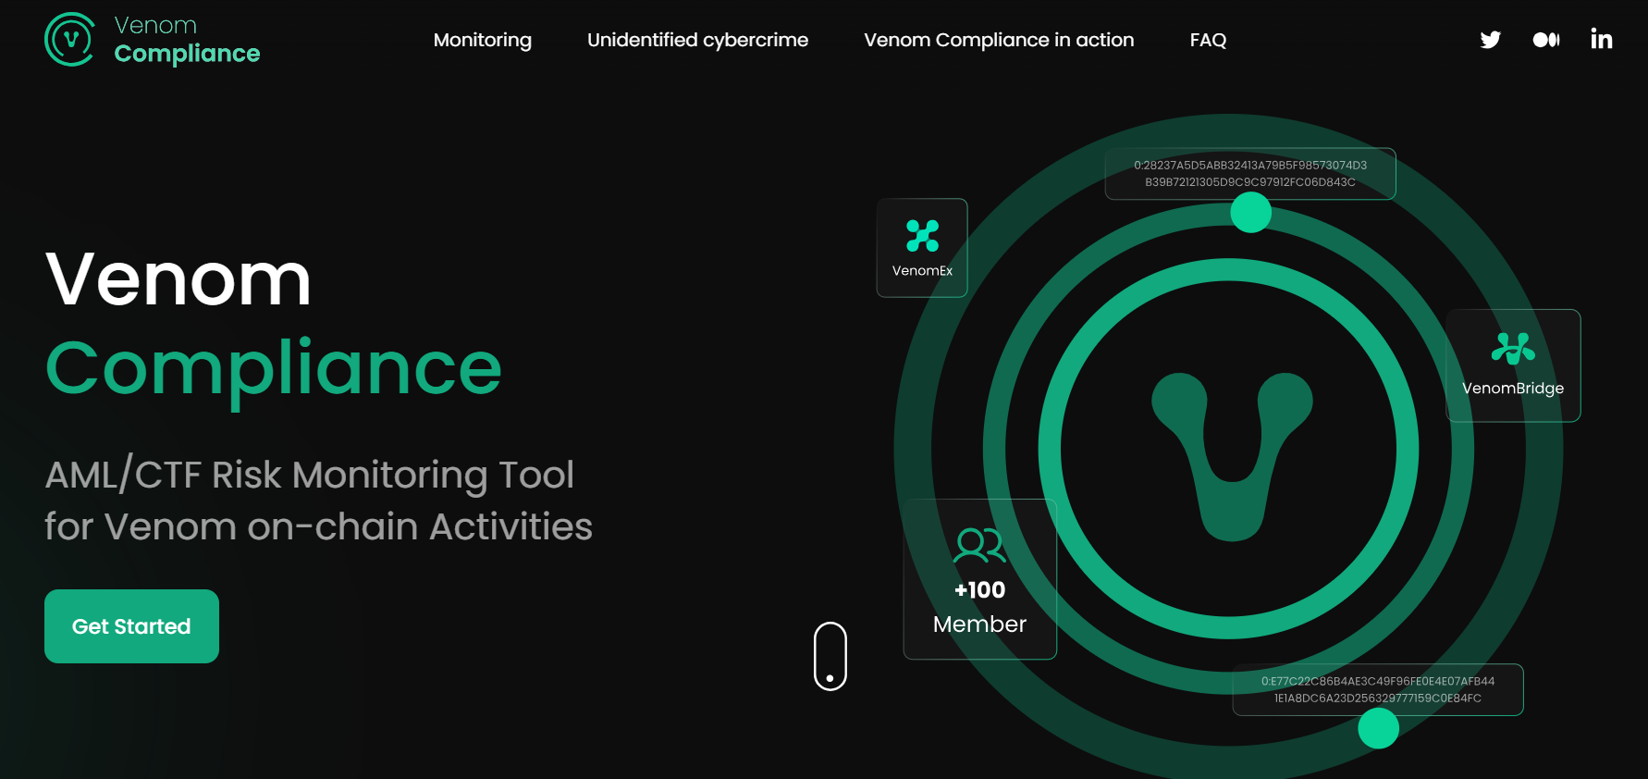
Task: Click the green dot on upper ring
Action: (1250, 212)
